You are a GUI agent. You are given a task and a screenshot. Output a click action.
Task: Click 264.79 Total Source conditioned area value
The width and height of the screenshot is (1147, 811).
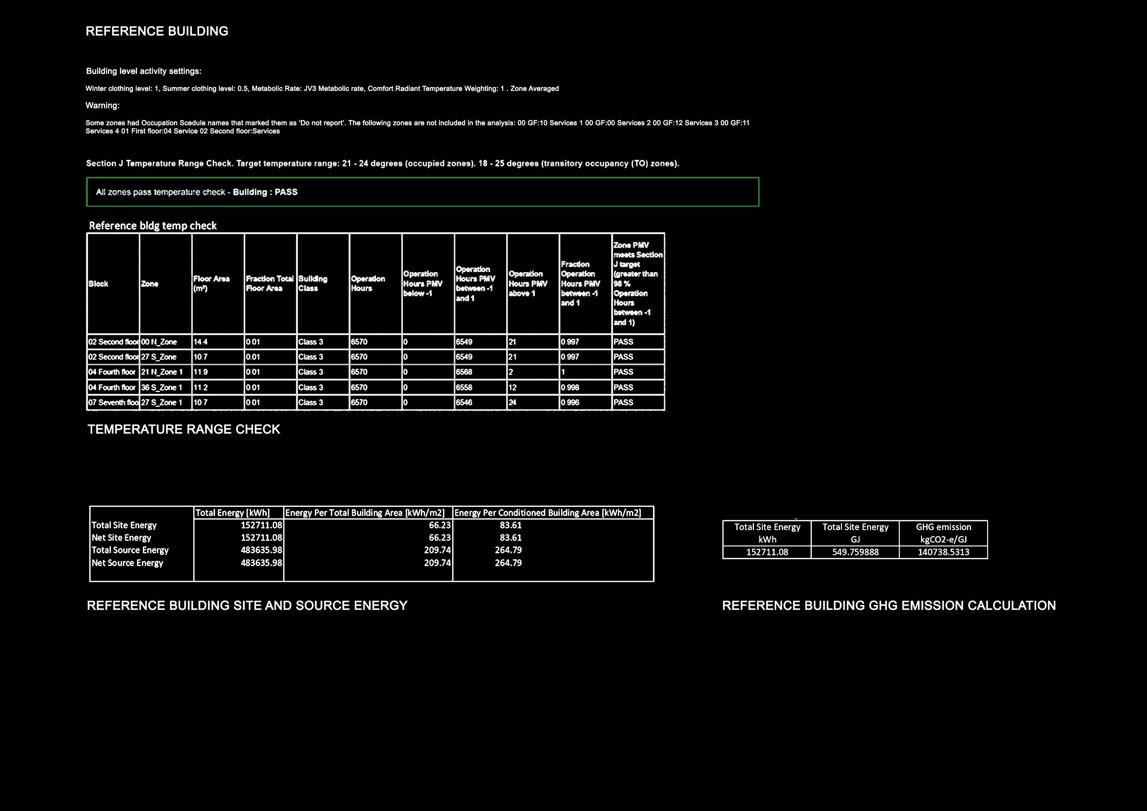(508, 550)
